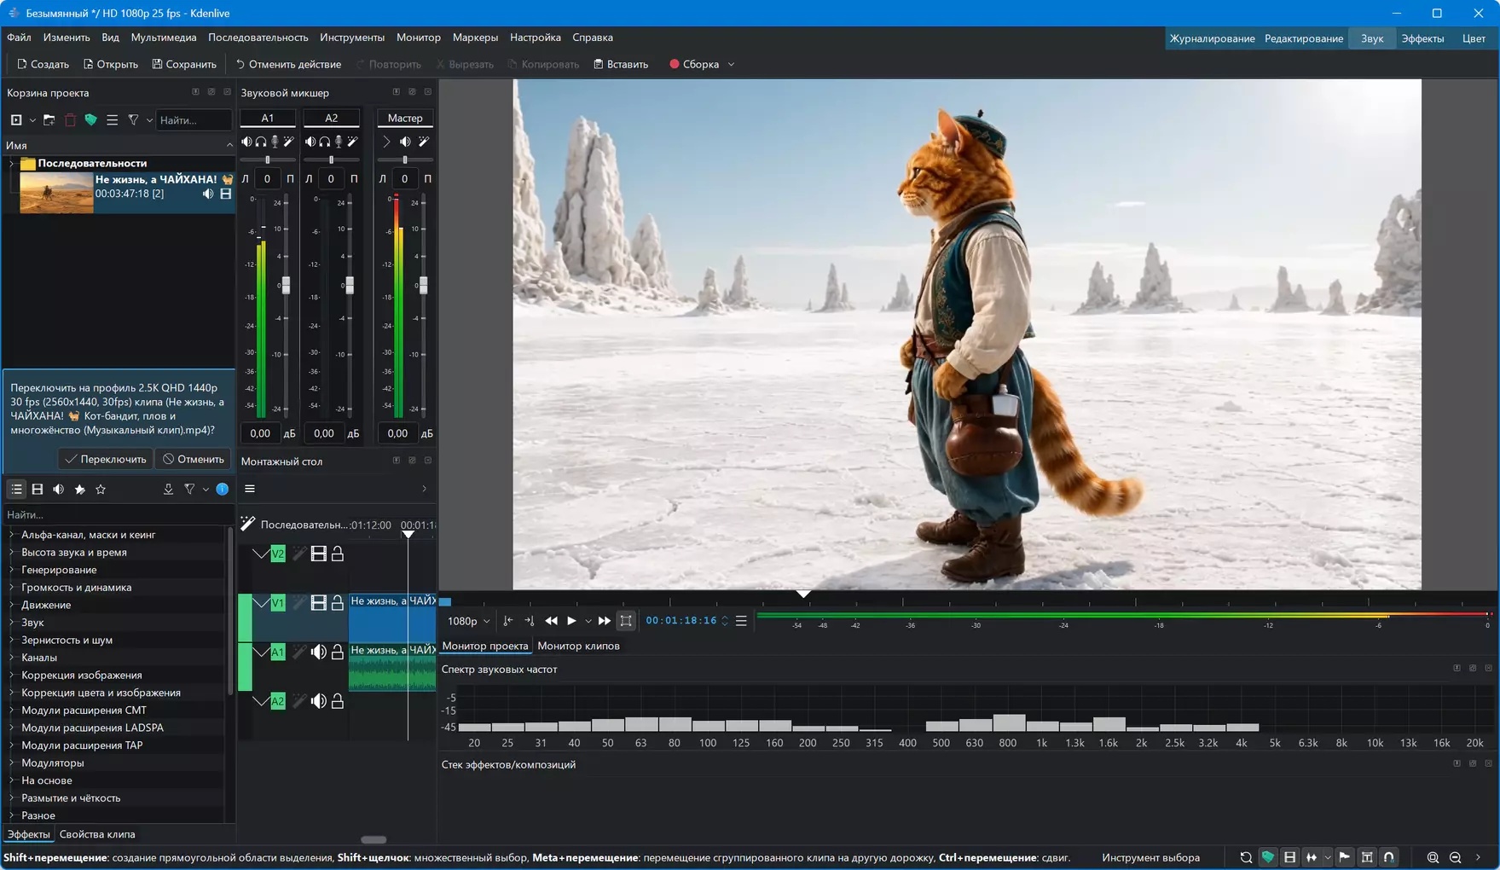The height and width of the screenshot is (870, 1500).
Task: Create a new folder in the project bin
Action: click(x=49, y=120)
